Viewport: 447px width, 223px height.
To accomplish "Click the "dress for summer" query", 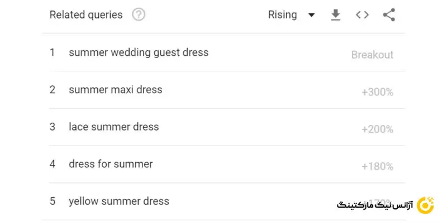I will 111,164.
